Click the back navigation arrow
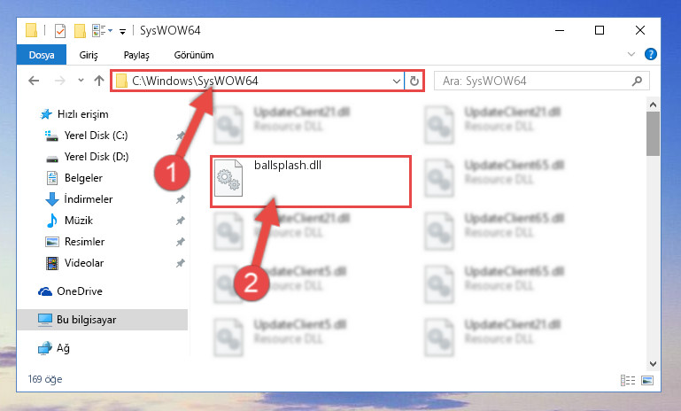Image resolution: width=681 pixels, height=411 pixels. [x=34, y=81]
